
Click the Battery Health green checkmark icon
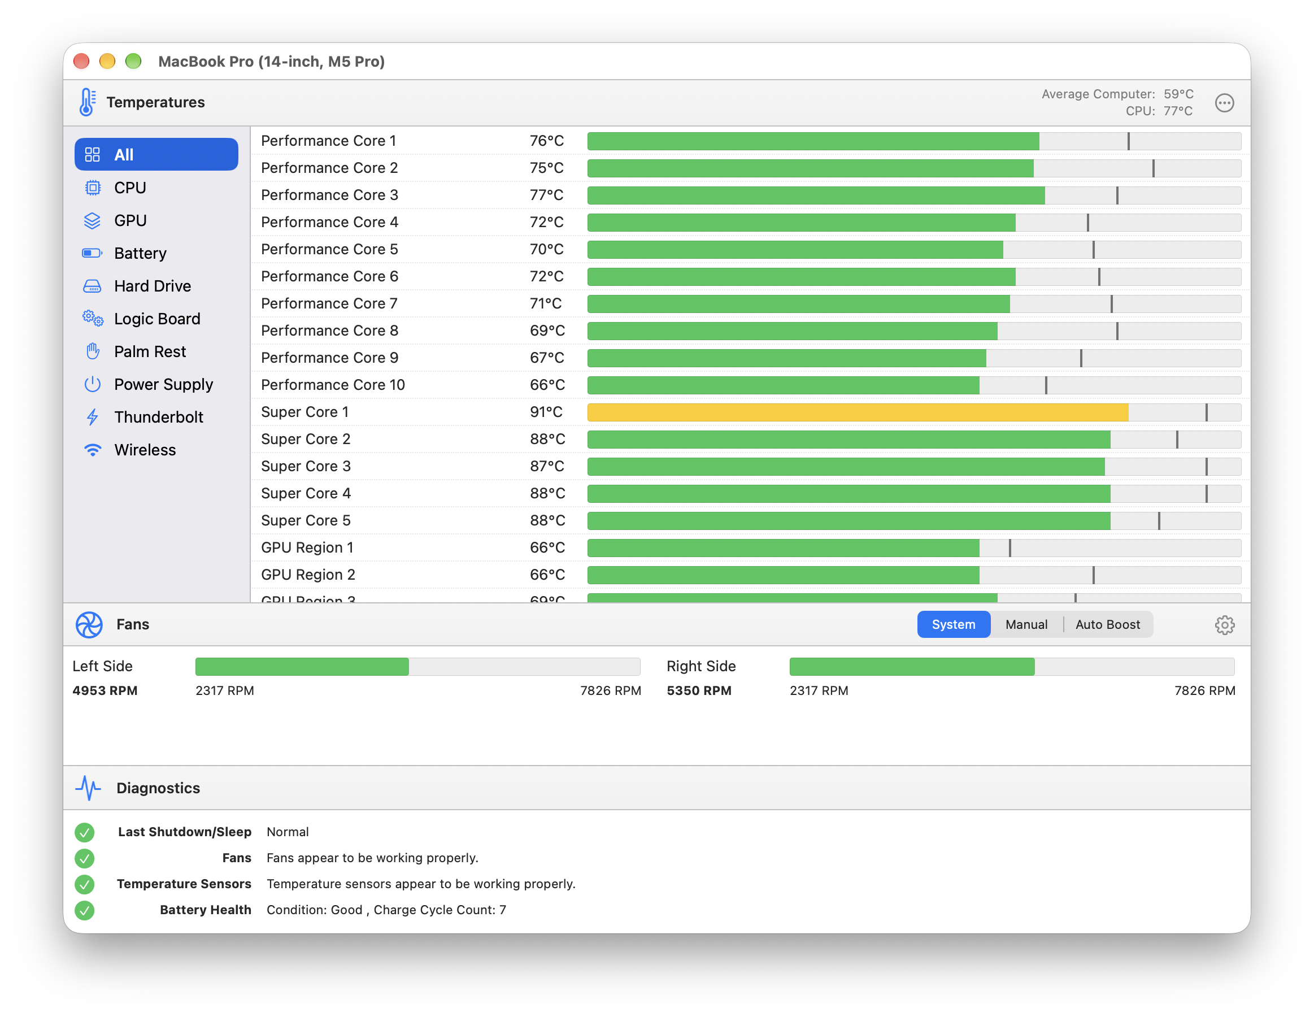(x=84, y=910)
